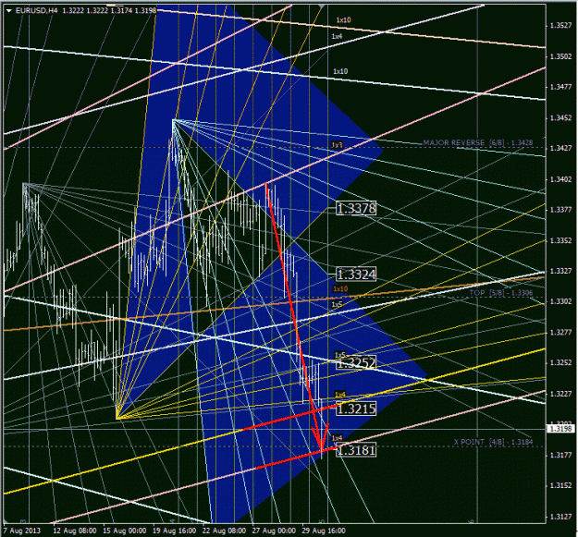Click the OHLC values 1.3222 1.3222 1.3174 1.3198
The image size is (578, 537).
click(x=109, y=11)
